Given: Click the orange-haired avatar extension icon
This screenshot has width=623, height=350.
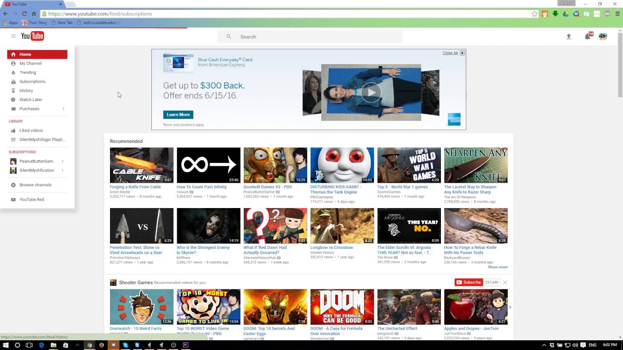Looking at the screenshot, I should click(x=545, y=14).
